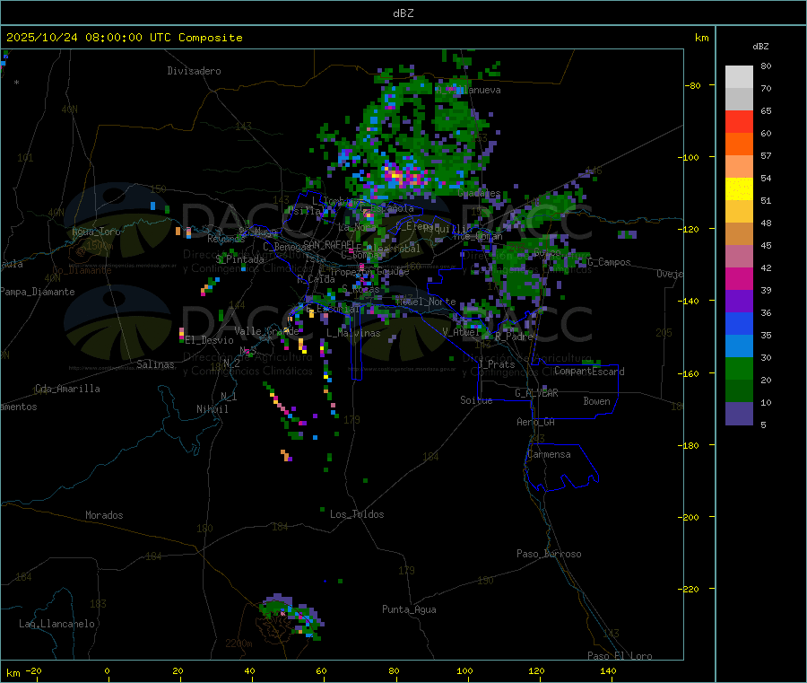
Task: Click the 'Carmensa' place label
Action: [x=549, y=454]
